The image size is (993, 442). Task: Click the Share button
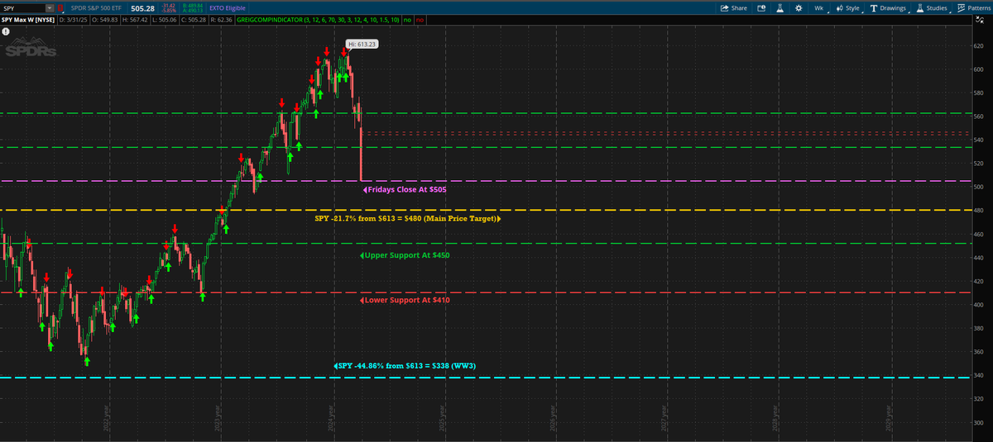point(734,7)
